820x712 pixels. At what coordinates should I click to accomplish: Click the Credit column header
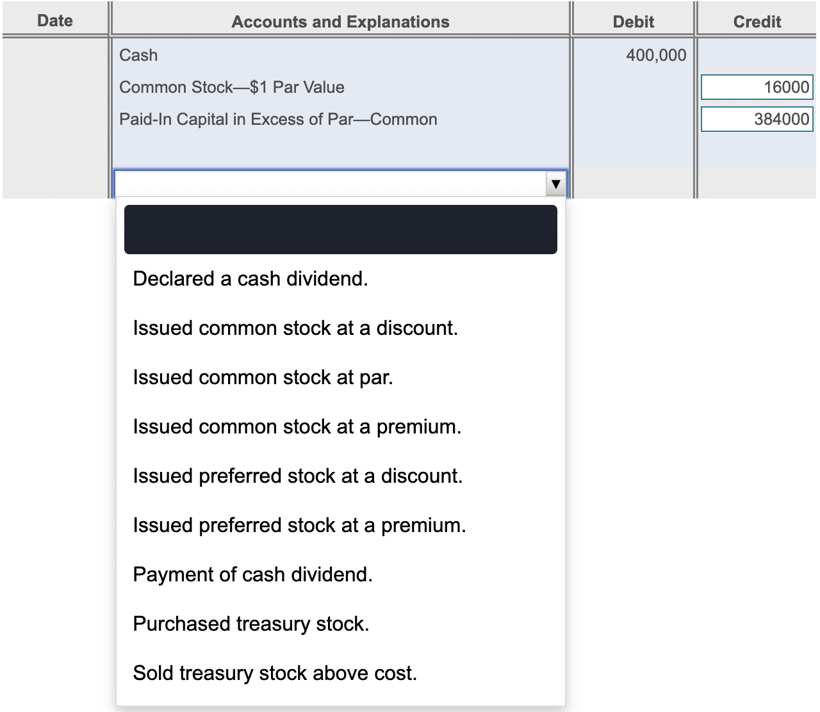[757, 22]
